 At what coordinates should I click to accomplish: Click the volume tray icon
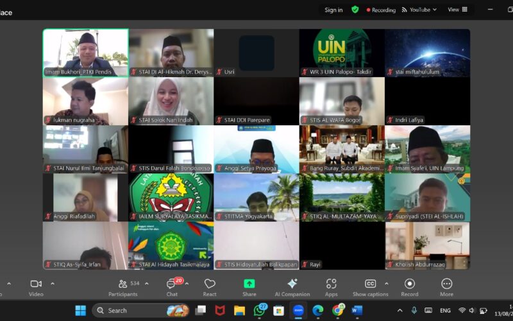pos(472,310)
